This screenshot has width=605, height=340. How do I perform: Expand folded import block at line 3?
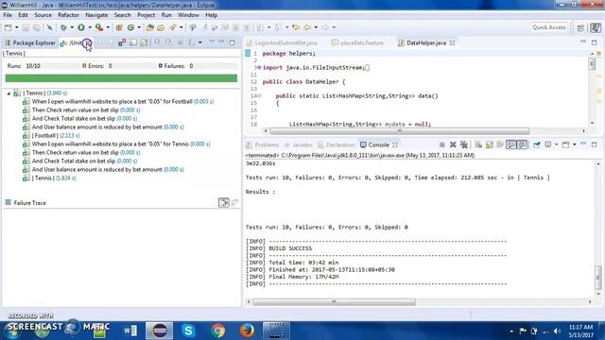point(258,67)
